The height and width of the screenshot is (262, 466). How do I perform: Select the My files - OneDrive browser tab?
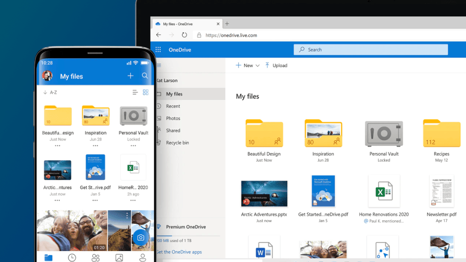pyautogui.click(x=187, y=24)
